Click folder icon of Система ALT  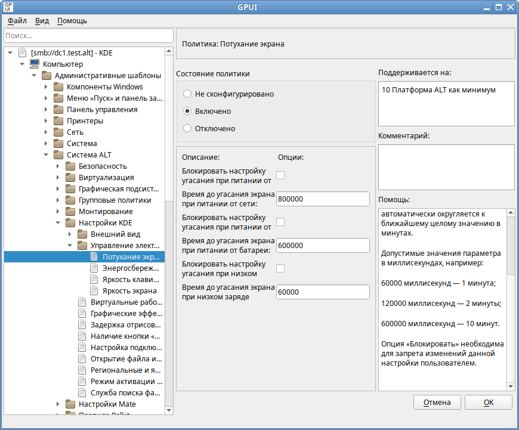(x=58, y=154)
